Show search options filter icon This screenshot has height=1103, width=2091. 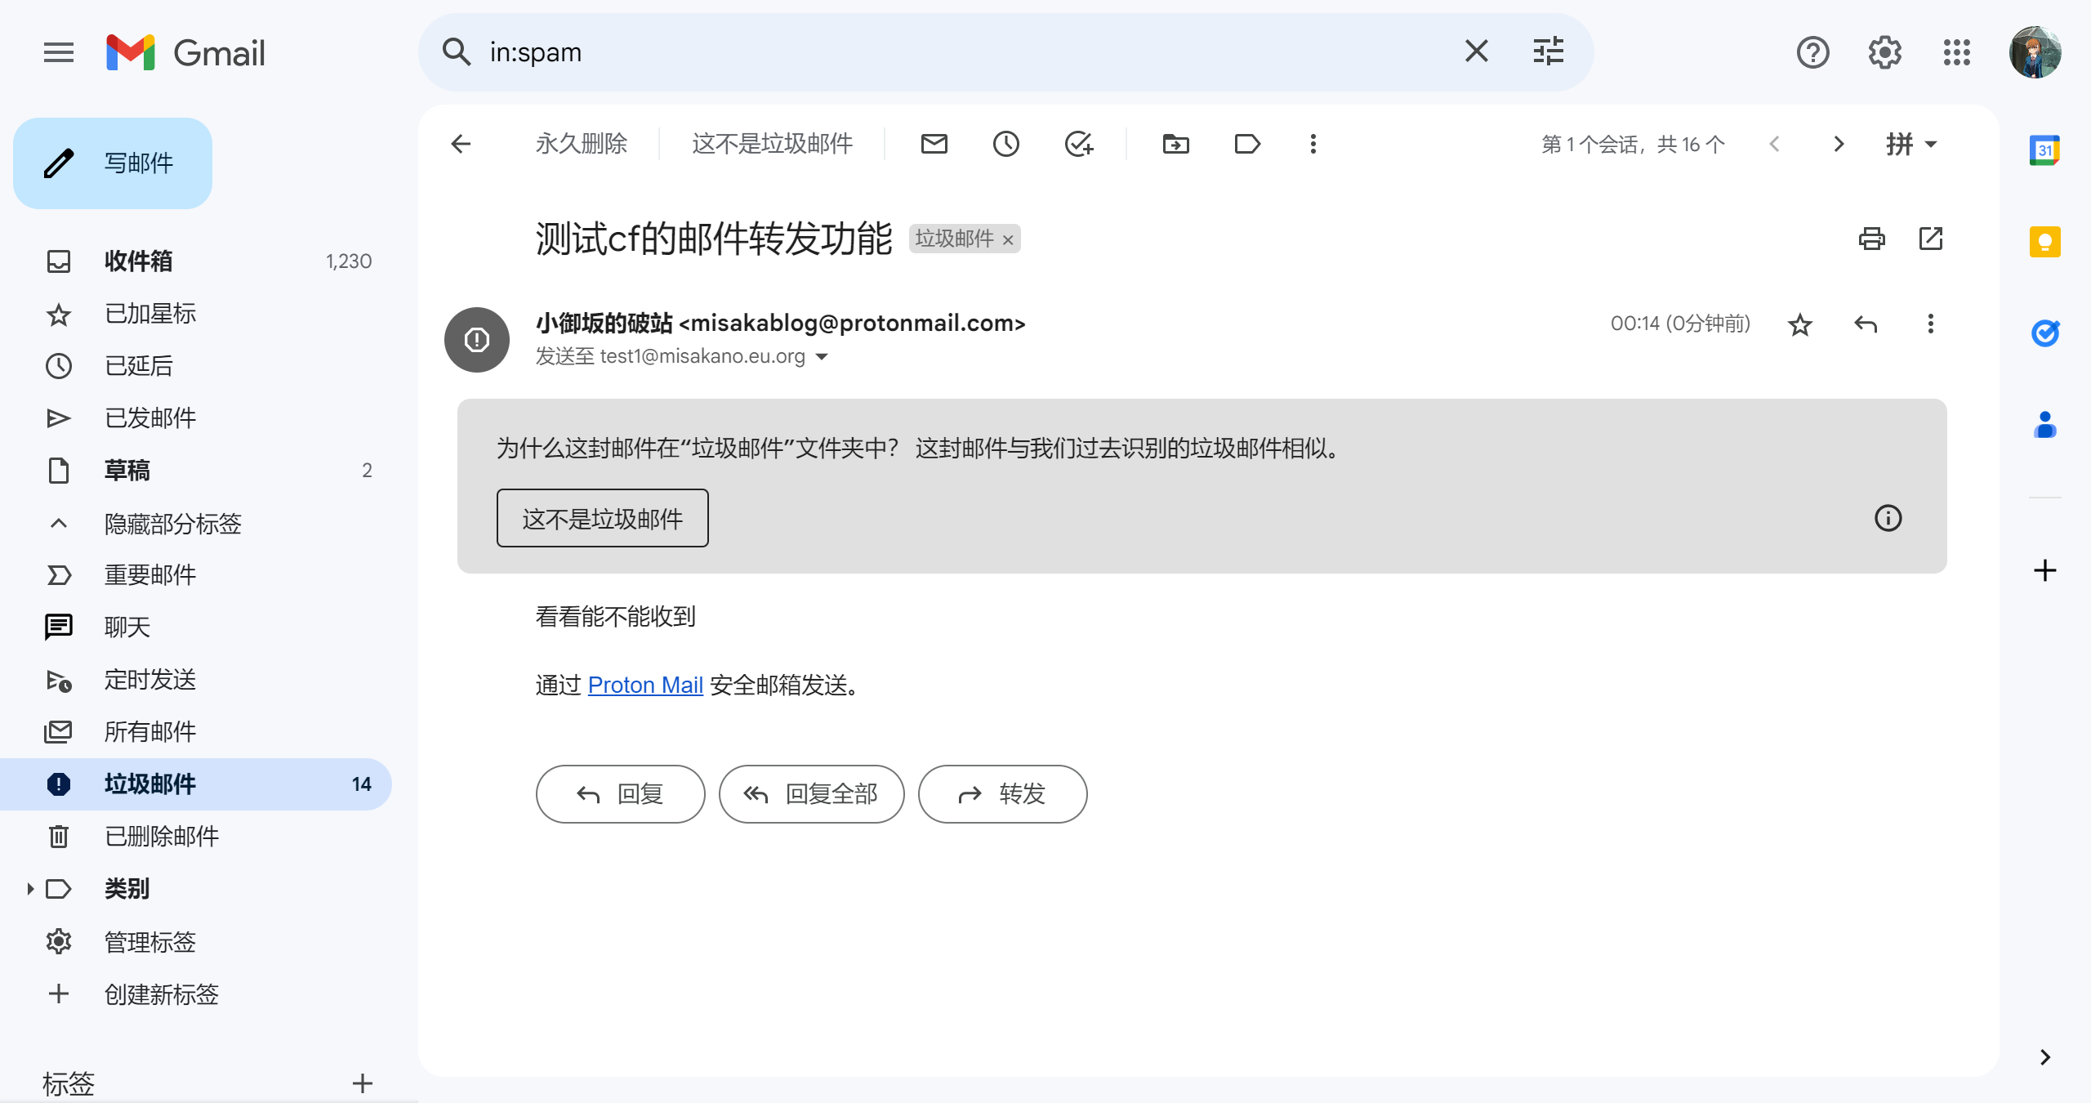click(1548, 51)
